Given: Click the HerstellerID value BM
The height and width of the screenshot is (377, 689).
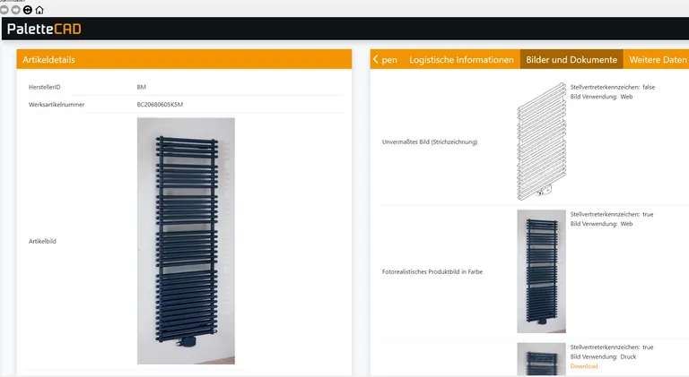Looking at the screenshot, I should pos(142,87).
